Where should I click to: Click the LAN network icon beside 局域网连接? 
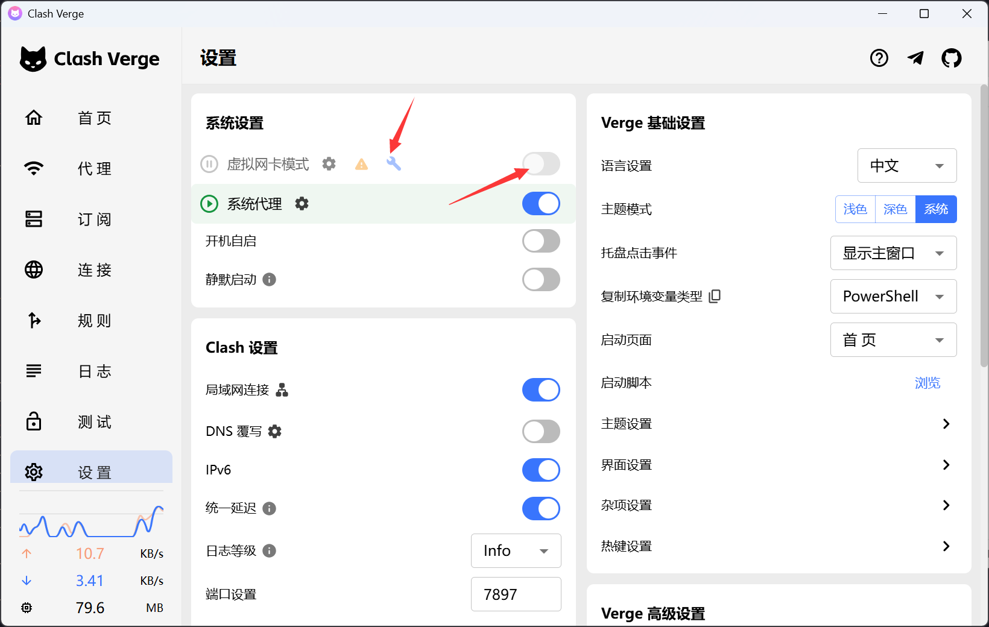[x=282, y=390]
